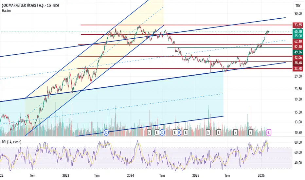
Task: Click the last black earnings E marker before 2026
Action: click(250, 133)
